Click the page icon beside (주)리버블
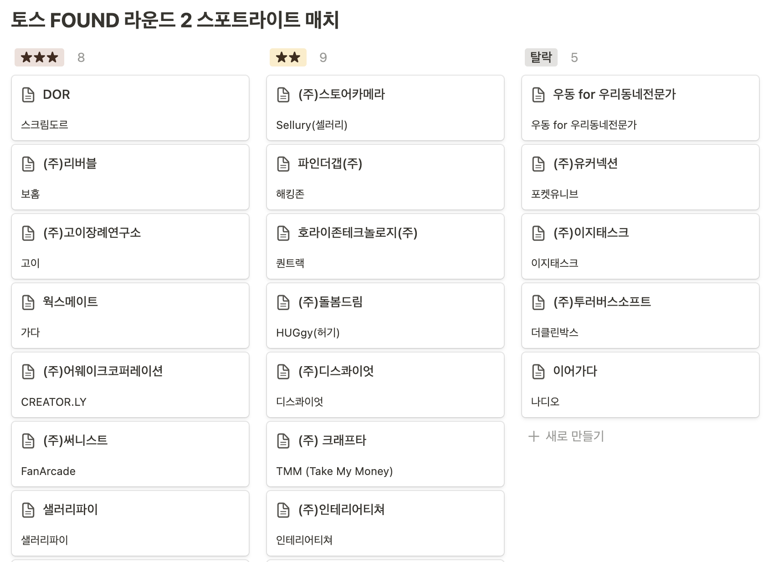The width and height of the screenshot is (779, 562). pos(28,164)
